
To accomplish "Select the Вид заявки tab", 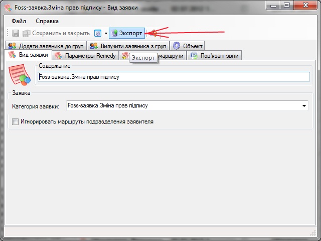I will point(29,55).
